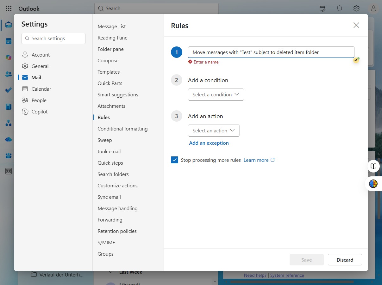Uncheck Stop processing more rules
The height and width of the screenshot is (285, 382).
coord(174,160)
